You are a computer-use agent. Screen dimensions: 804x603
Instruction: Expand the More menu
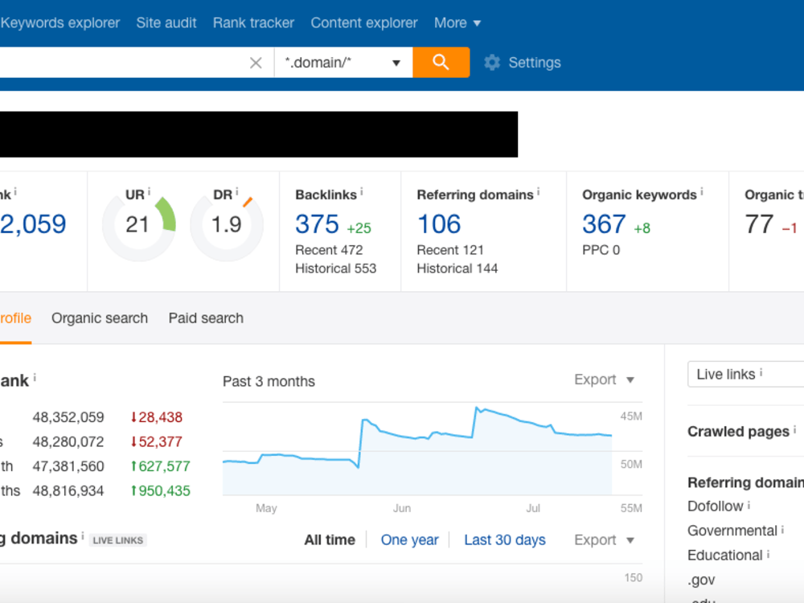point(457,23)
